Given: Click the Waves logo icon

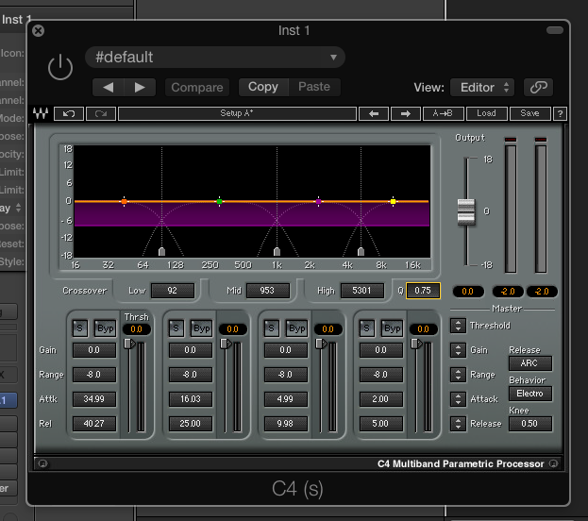Looking at the screenshot, I should coord(42,113).
